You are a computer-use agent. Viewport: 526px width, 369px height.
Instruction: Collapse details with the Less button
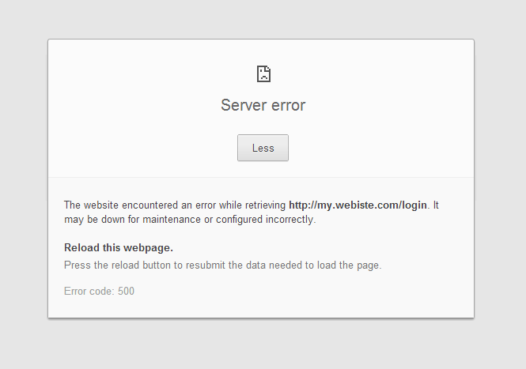pos(263,148)
